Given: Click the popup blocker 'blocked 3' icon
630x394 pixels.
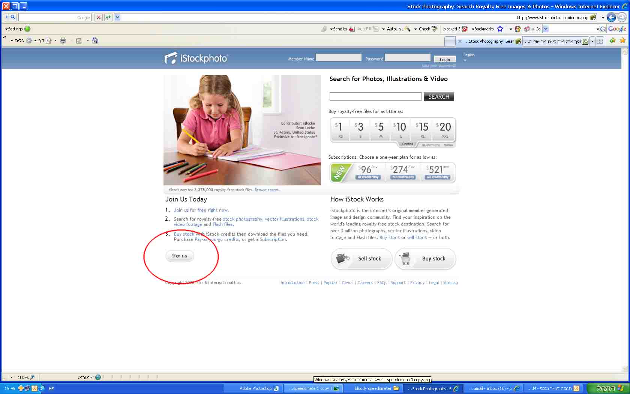Looking at the screenshot, I should [x=465, y=29].
